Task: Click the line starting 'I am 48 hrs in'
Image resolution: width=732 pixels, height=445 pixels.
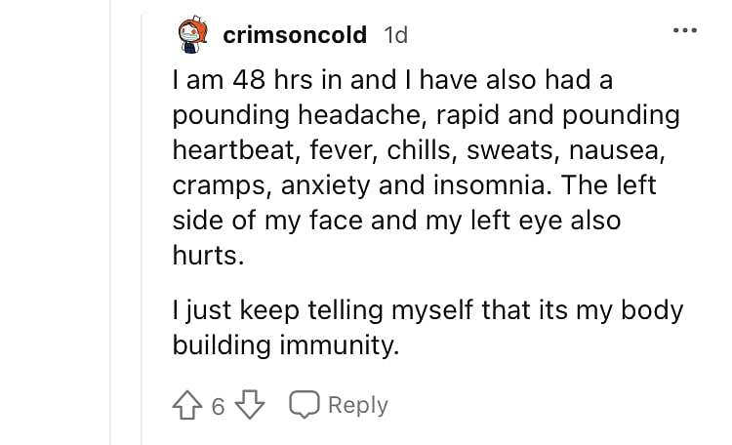Action: (392, 79)
